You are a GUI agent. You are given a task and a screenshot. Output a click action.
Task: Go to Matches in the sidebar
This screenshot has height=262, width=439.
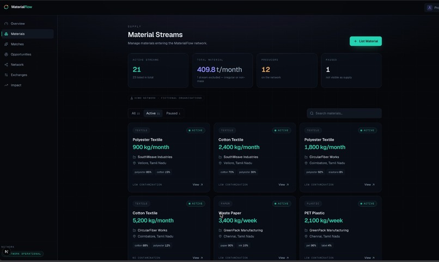(27, 44)
